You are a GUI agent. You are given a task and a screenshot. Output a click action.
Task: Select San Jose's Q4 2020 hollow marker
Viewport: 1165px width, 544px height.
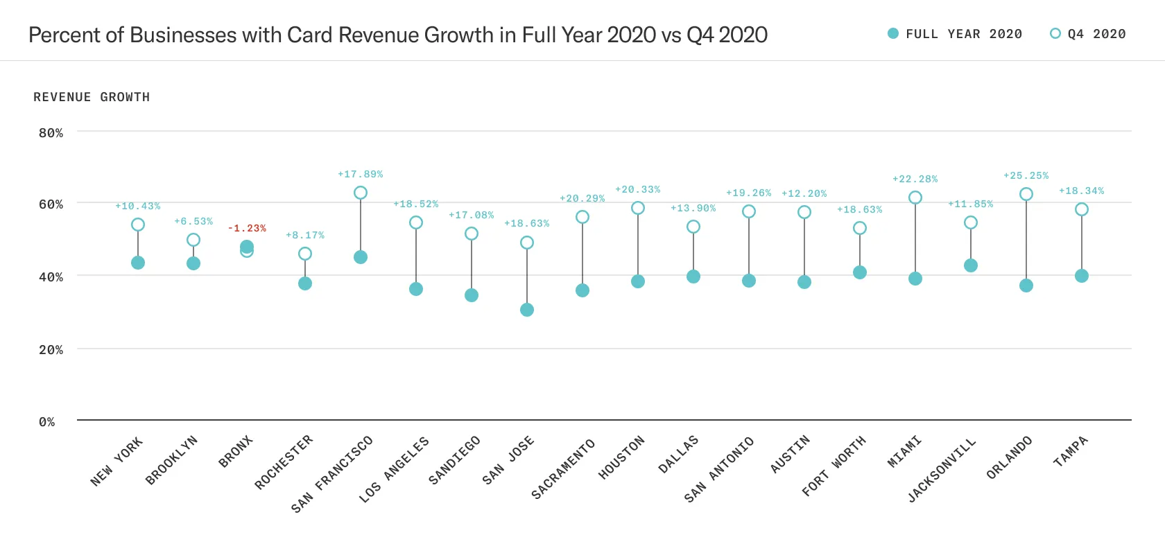[527, 243]
